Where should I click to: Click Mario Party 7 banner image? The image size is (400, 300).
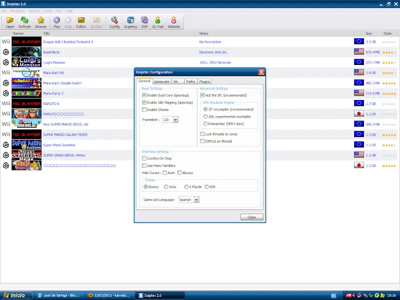[x=26, y=93]
